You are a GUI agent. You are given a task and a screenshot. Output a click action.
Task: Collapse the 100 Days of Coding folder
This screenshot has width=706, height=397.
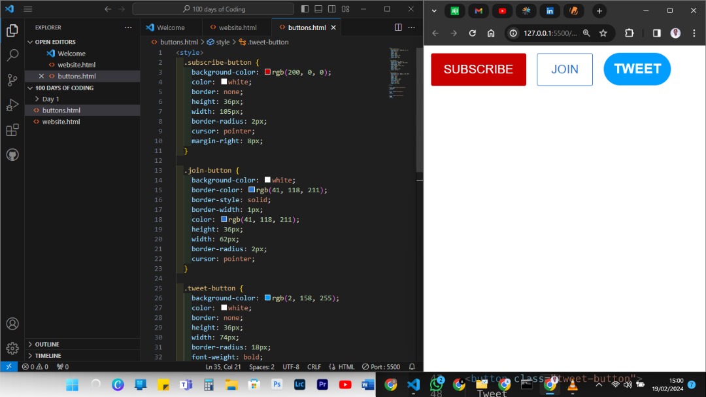click(x=64, y=88)
